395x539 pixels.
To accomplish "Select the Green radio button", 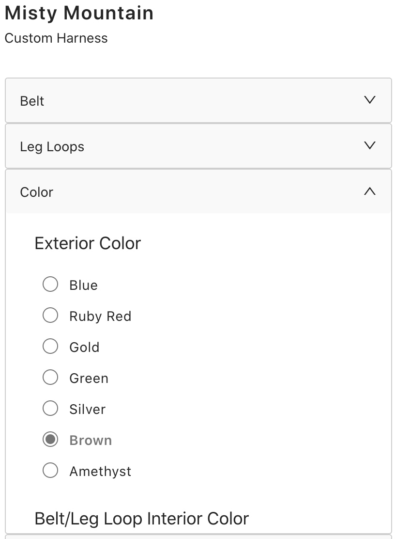I will click(50, 377).
